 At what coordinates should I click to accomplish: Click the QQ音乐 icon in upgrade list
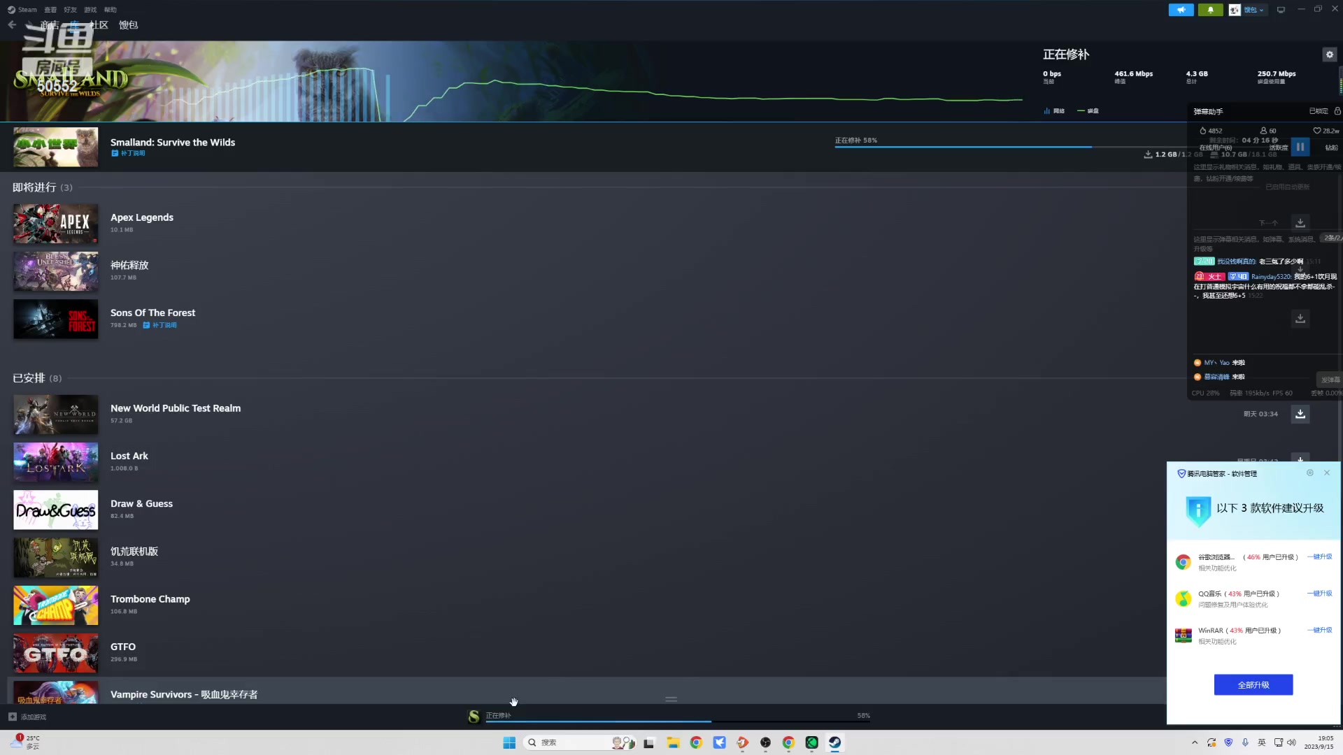(x=1183, y=598)
